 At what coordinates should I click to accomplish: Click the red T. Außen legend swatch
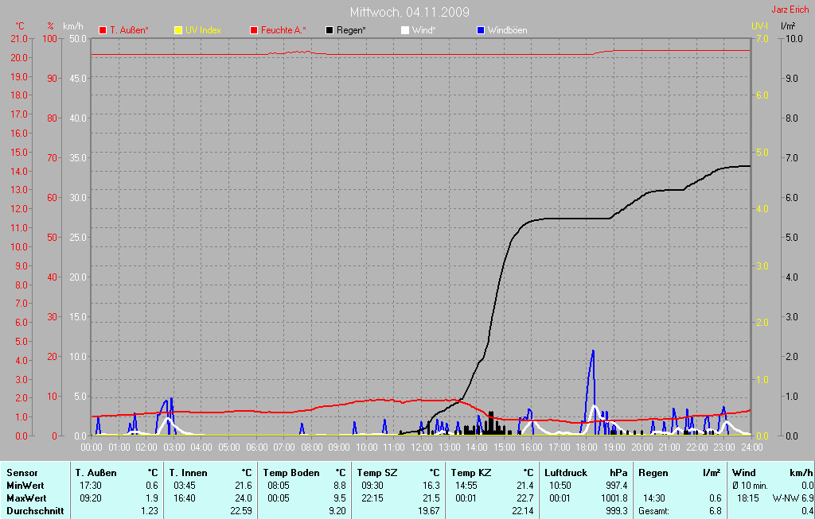click(103, 30)
